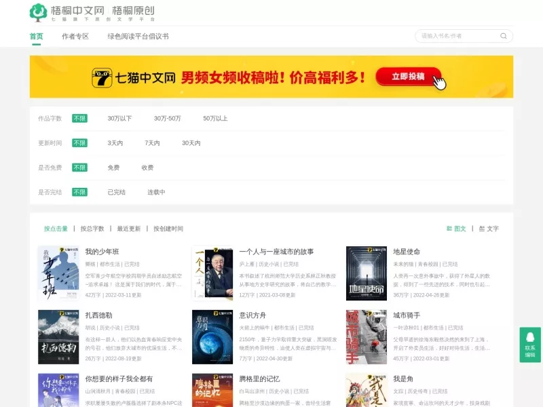Click the search magnifier icon
This screenshot has width=543, height=407.
pos(504,36)
